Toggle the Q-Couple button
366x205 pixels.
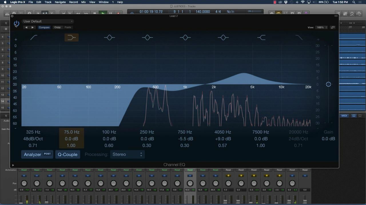coord(67,154)
